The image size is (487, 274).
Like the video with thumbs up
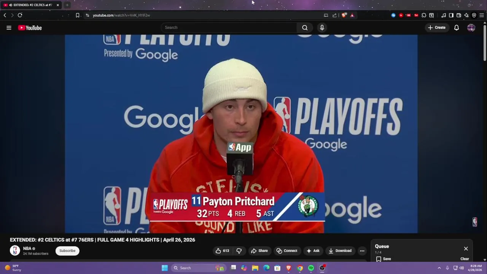tap(222, 251)
